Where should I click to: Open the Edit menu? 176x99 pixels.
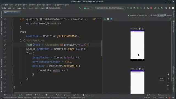point(6,5)
